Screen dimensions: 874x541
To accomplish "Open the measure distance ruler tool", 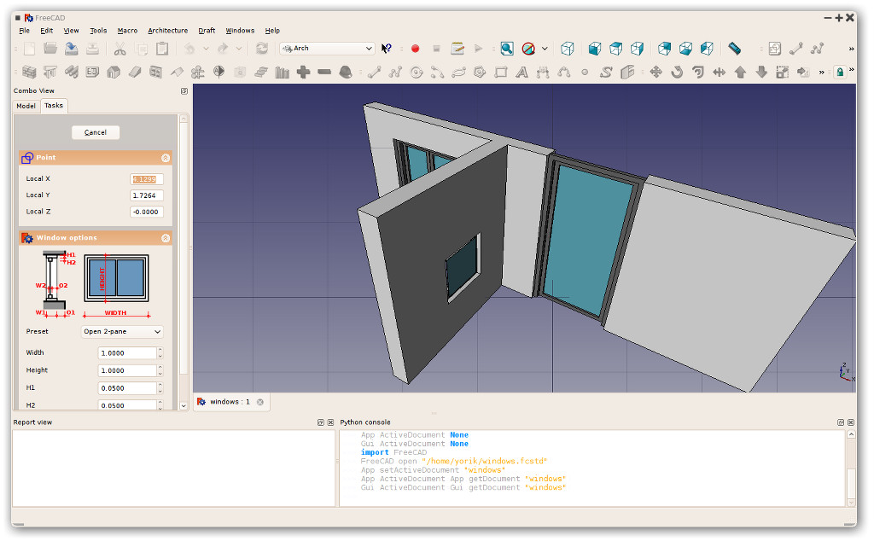I will click(x=735, y=49).
